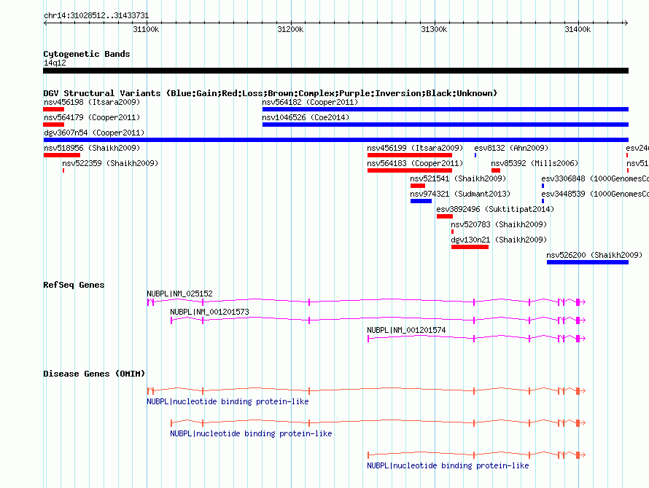
Task: Click the RefSeq Genes track title
Action: pos(74,285)
